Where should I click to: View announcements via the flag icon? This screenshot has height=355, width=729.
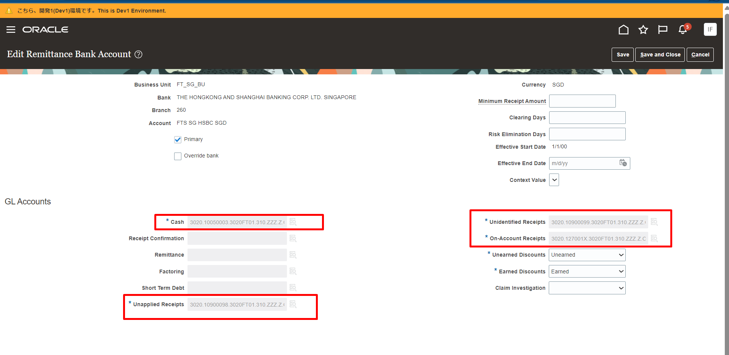coord(663,29)
